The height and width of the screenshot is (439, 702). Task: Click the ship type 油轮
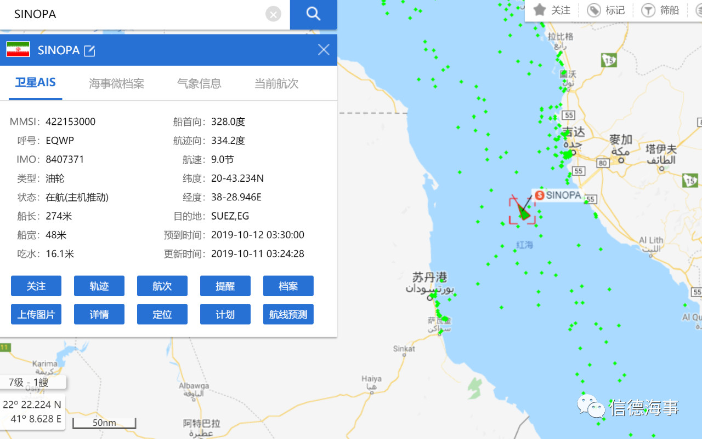pyautogui.click(x=55, y=178)
